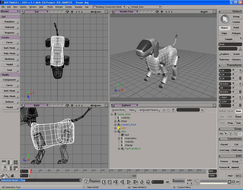Open the Animate menu
This screenshot has height=190, width=243.
pyautogui.click(x=59, y=7)
